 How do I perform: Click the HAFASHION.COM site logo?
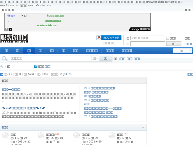(x=14, y=38)
